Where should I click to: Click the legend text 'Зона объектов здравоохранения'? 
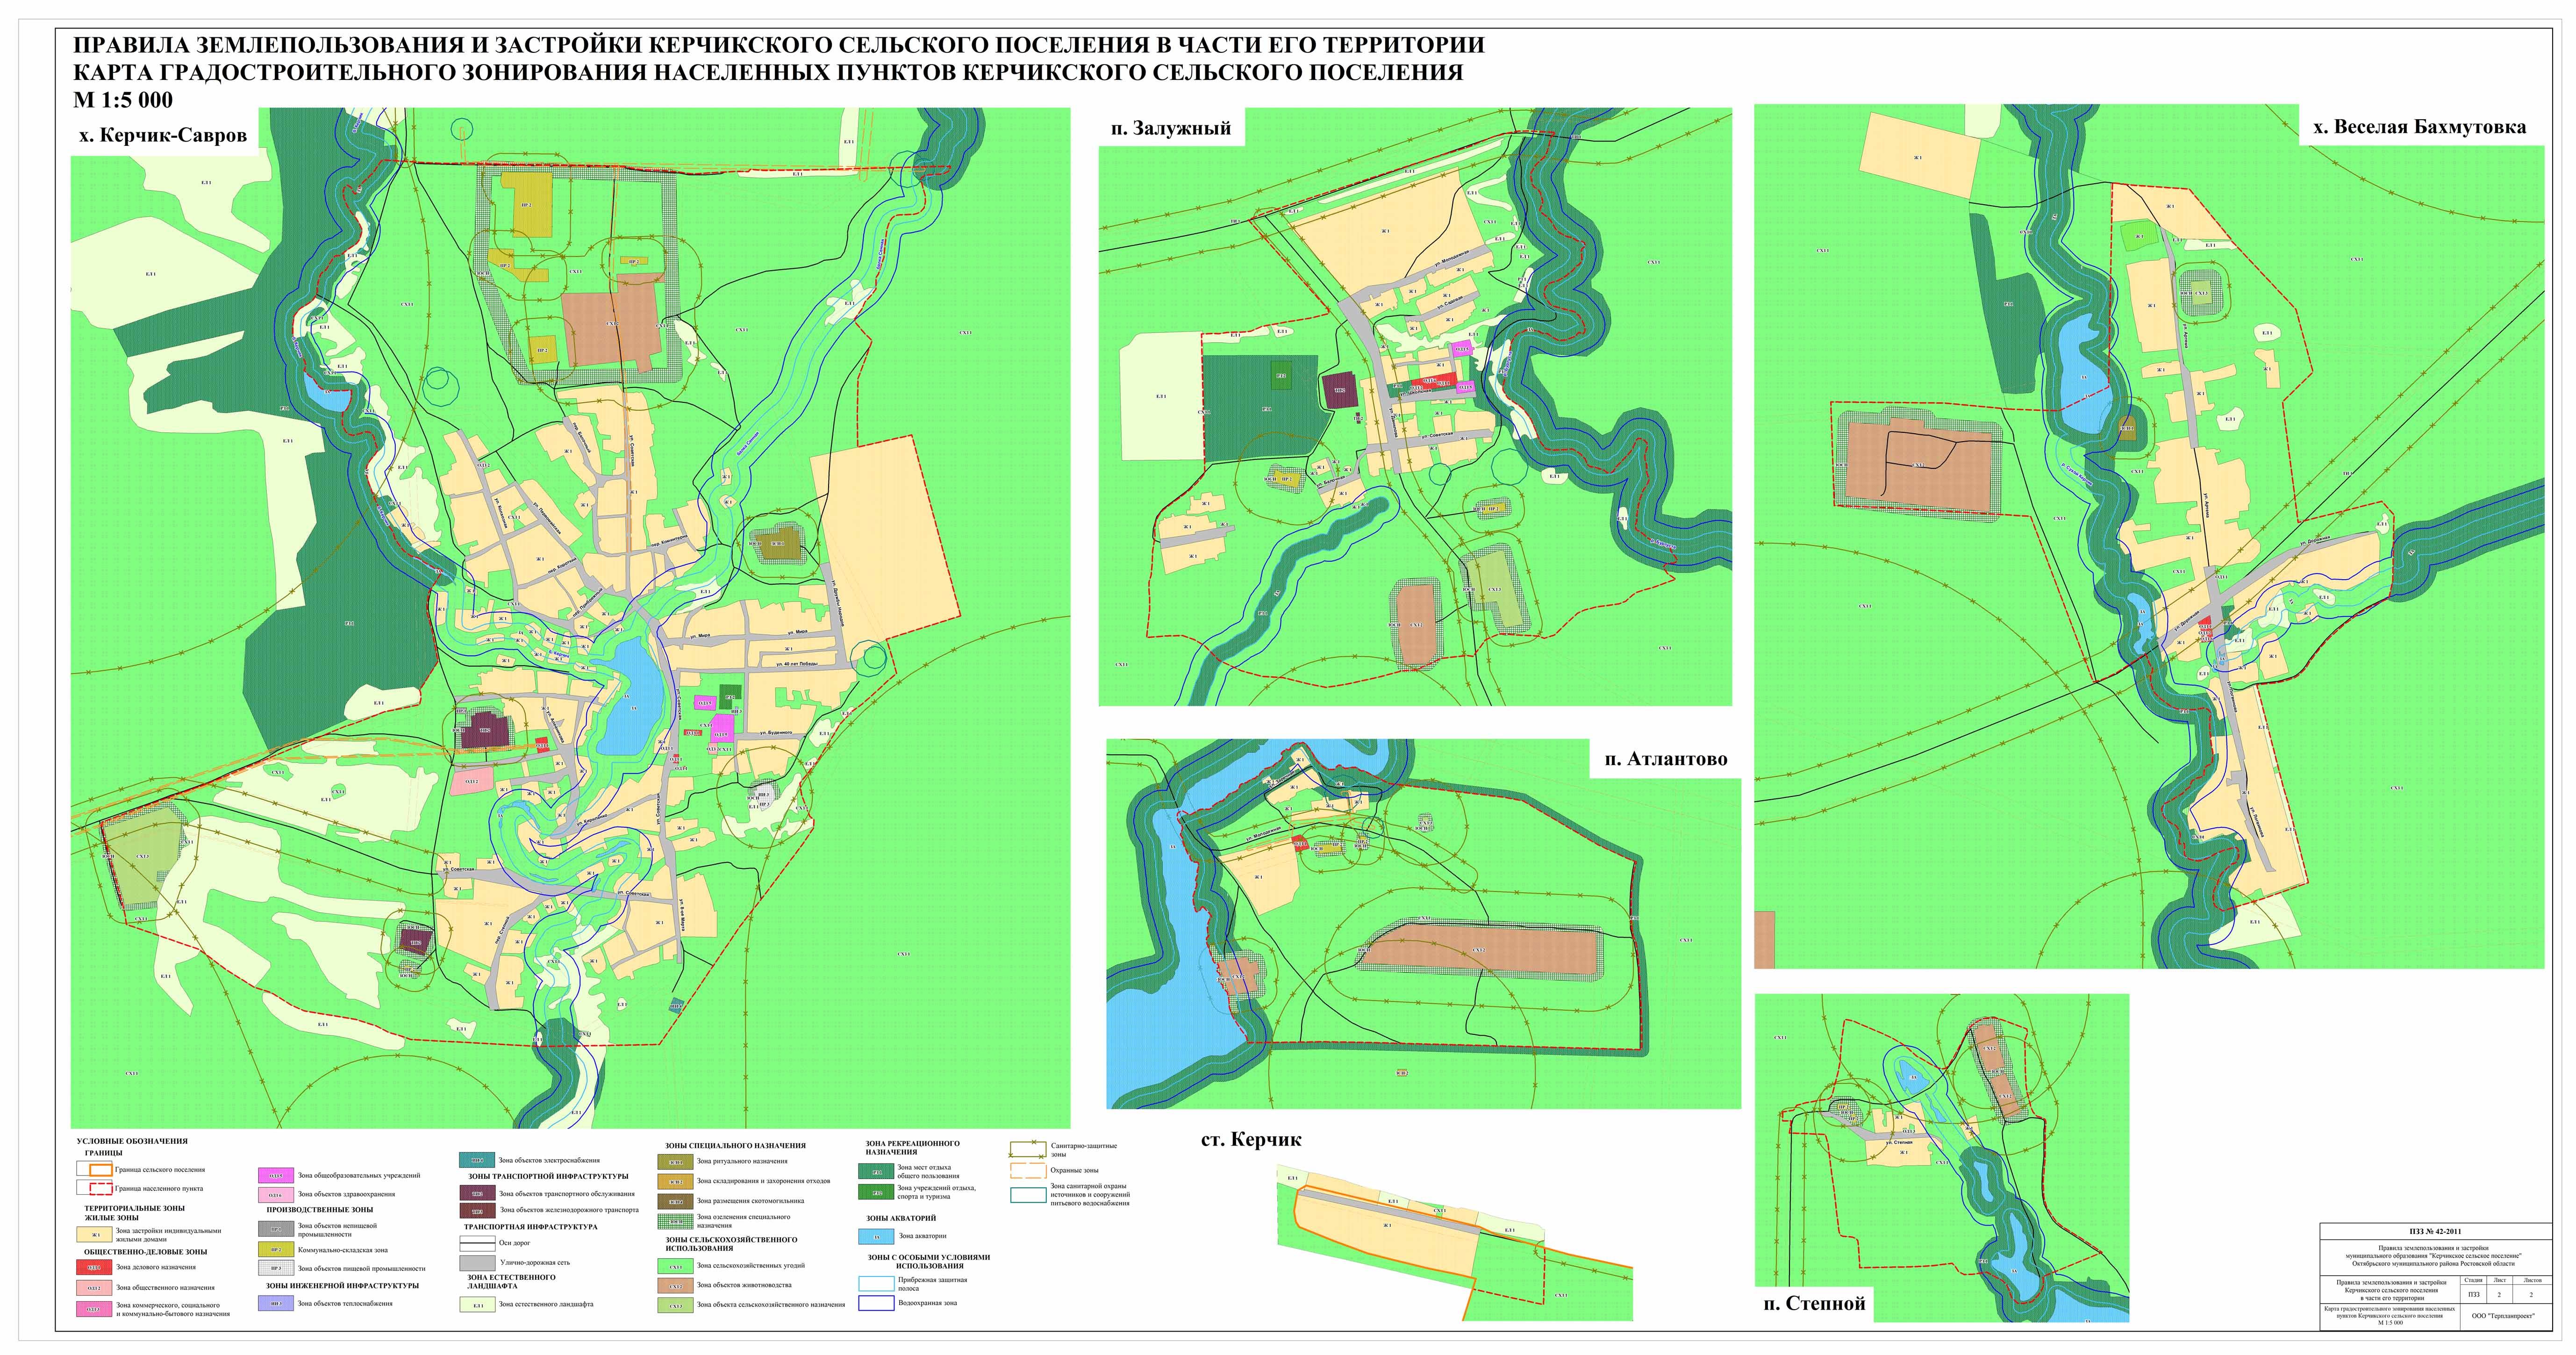(x=346, y=1194)
